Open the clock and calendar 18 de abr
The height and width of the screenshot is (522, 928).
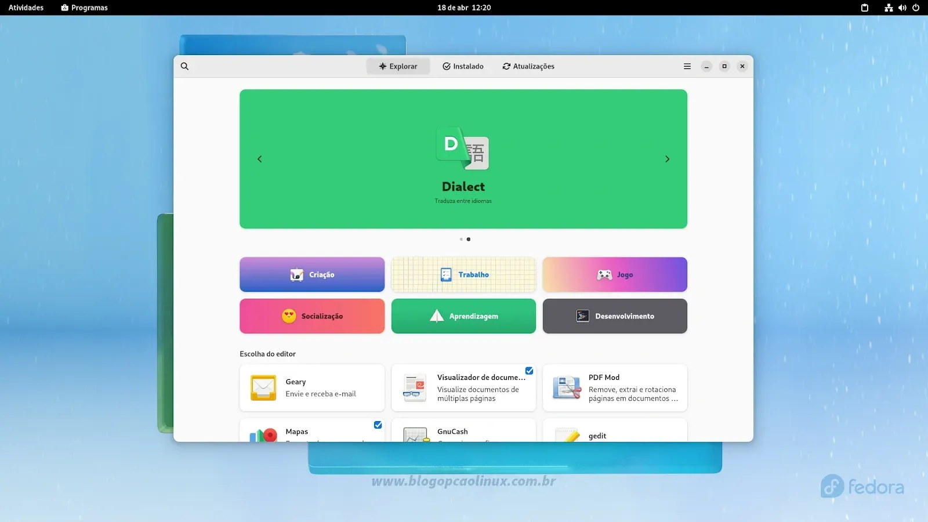click(x=464, y=8)
